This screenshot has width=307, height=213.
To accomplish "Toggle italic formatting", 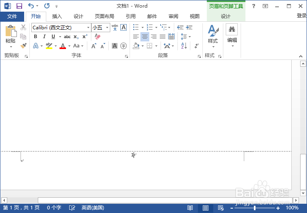I will [x=44, y=37].
